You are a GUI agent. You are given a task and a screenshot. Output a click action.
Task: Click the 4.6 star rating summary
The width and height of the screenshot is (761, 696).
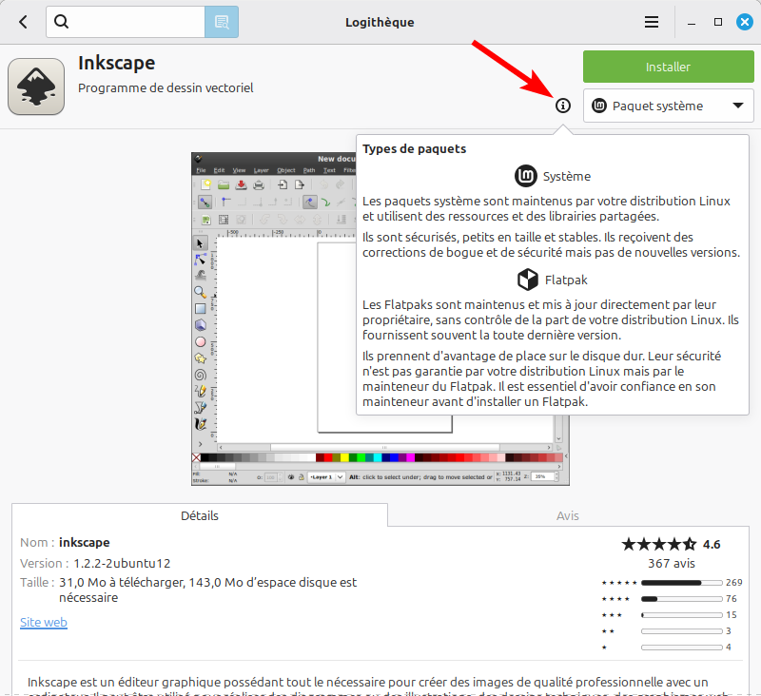point(672,544)
